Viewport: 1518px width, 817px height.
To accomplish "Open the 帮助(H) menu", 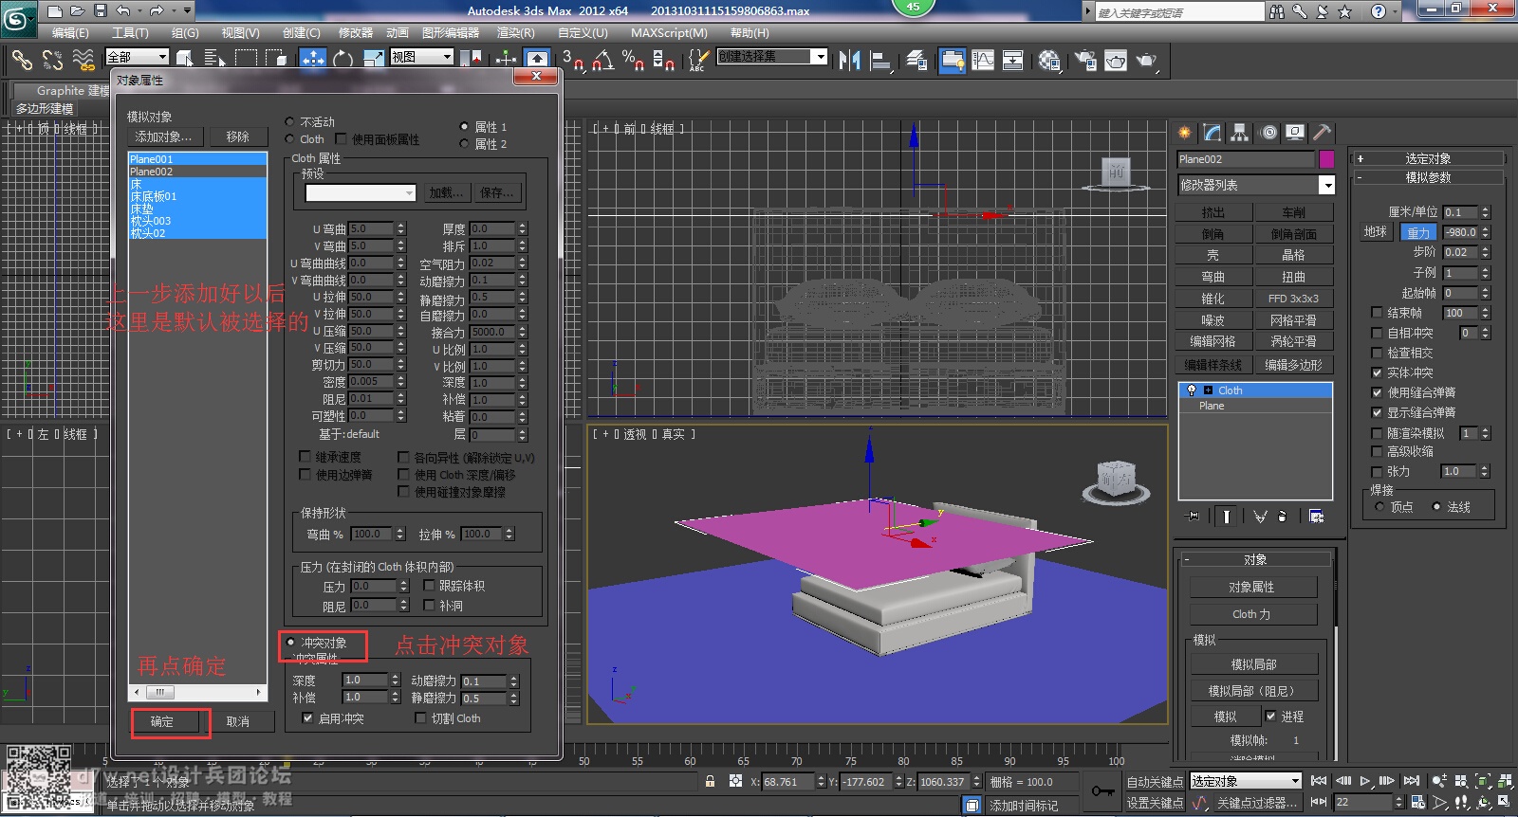I will (x=750, y=32).
